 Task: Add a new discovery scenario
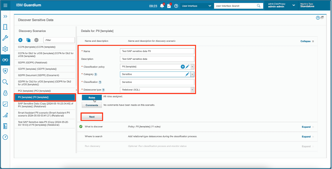click(20, 40)
